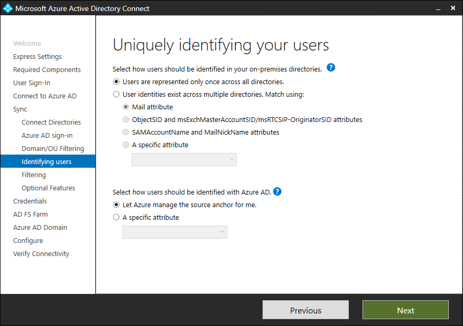Close the Azure AD Connect wizard
This screenshot has width=463, height=326.
point(454,8)
